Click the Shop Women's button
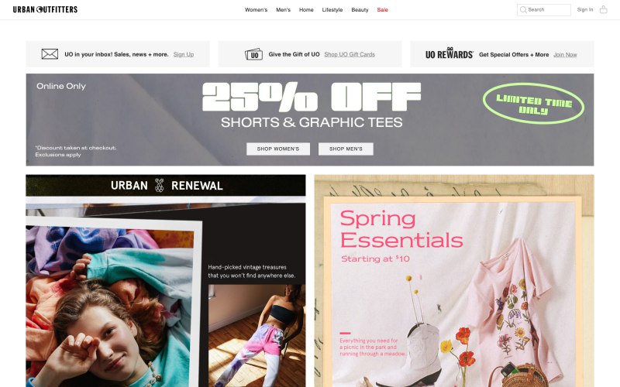 (x=278, y=149)
